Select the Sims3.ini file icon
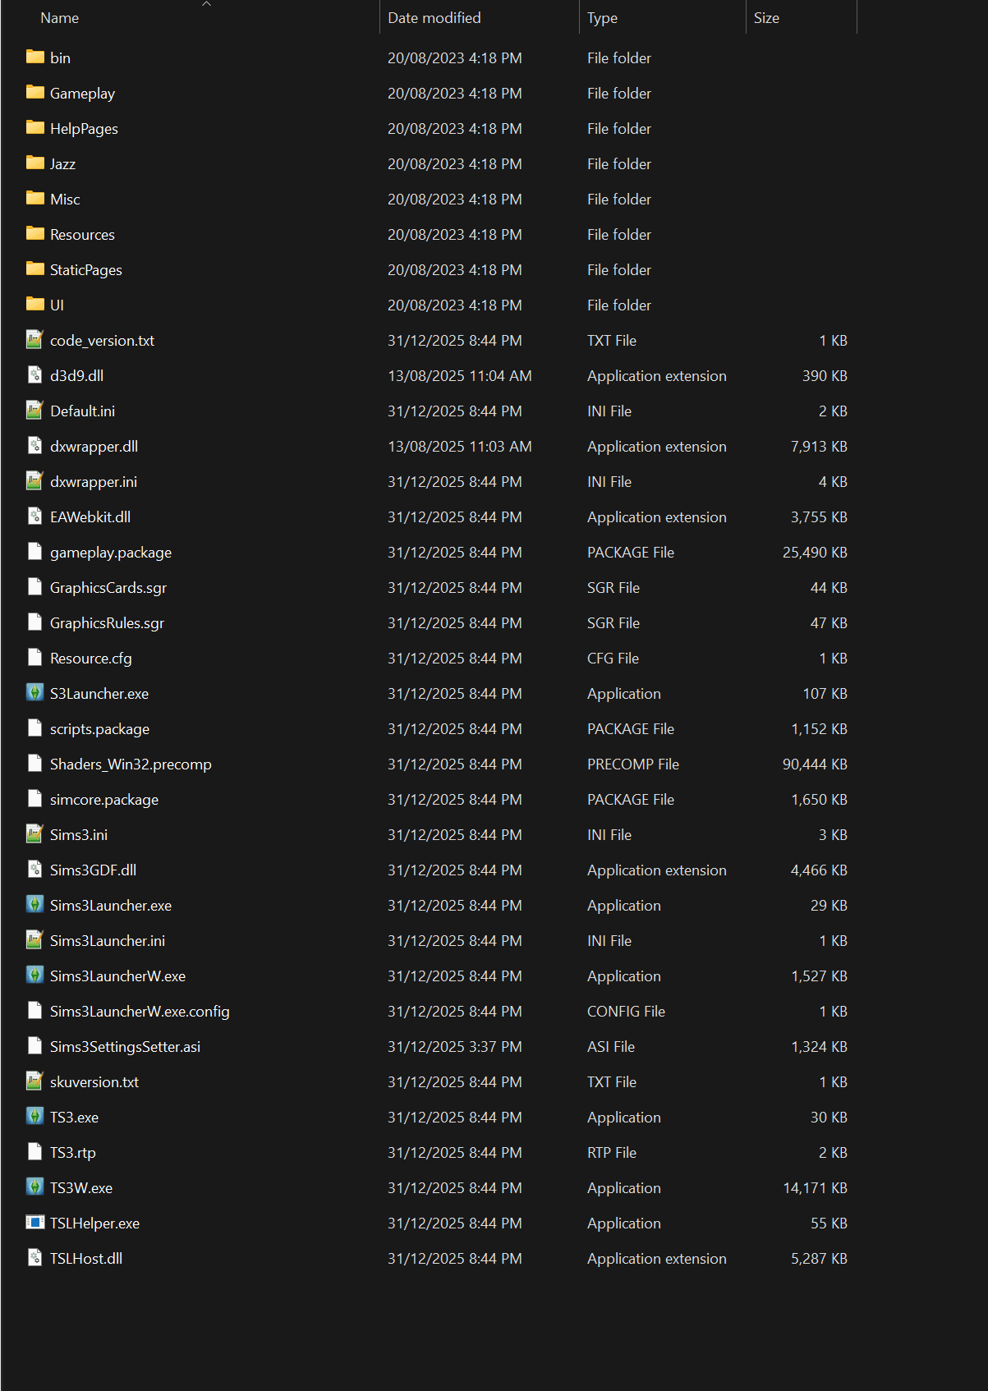This screenshot has height=1391, width=988. [34, 833]
